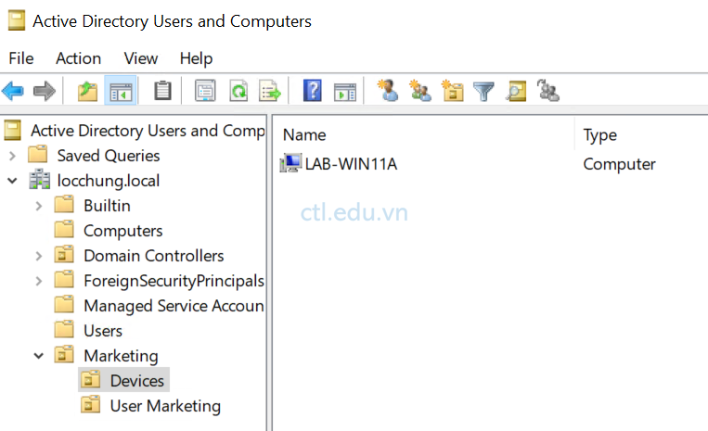Click the locchung.local domain icon
This screenshot has height=431, width=708.
tap(40, 180)
